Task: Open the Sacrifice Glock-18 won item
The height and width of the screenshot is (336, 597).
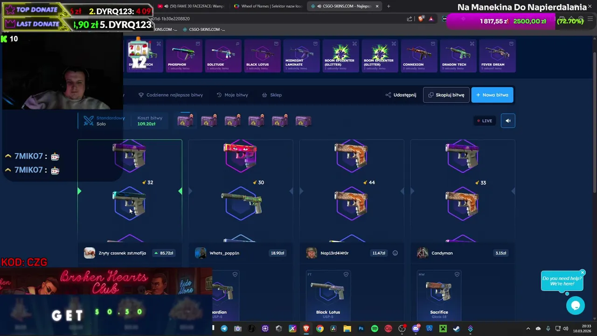Action: point(439,295)
